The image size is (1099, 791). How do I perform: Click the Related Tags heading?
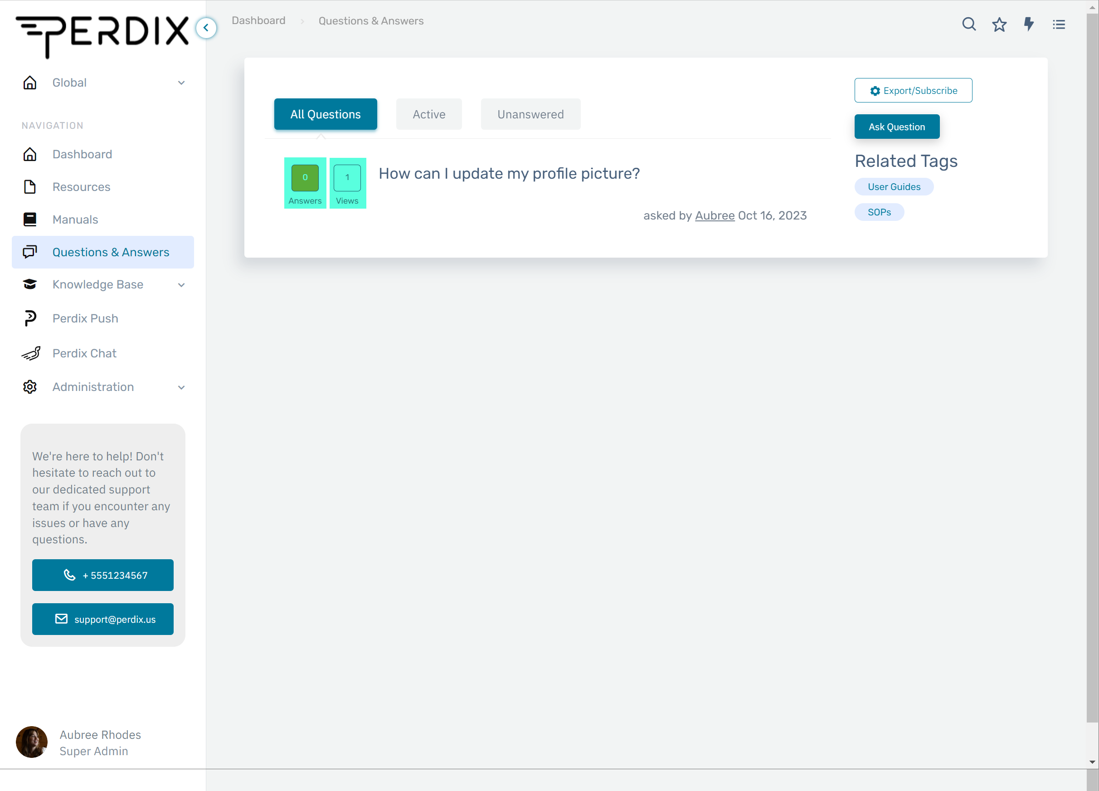[x=906, y=161]
